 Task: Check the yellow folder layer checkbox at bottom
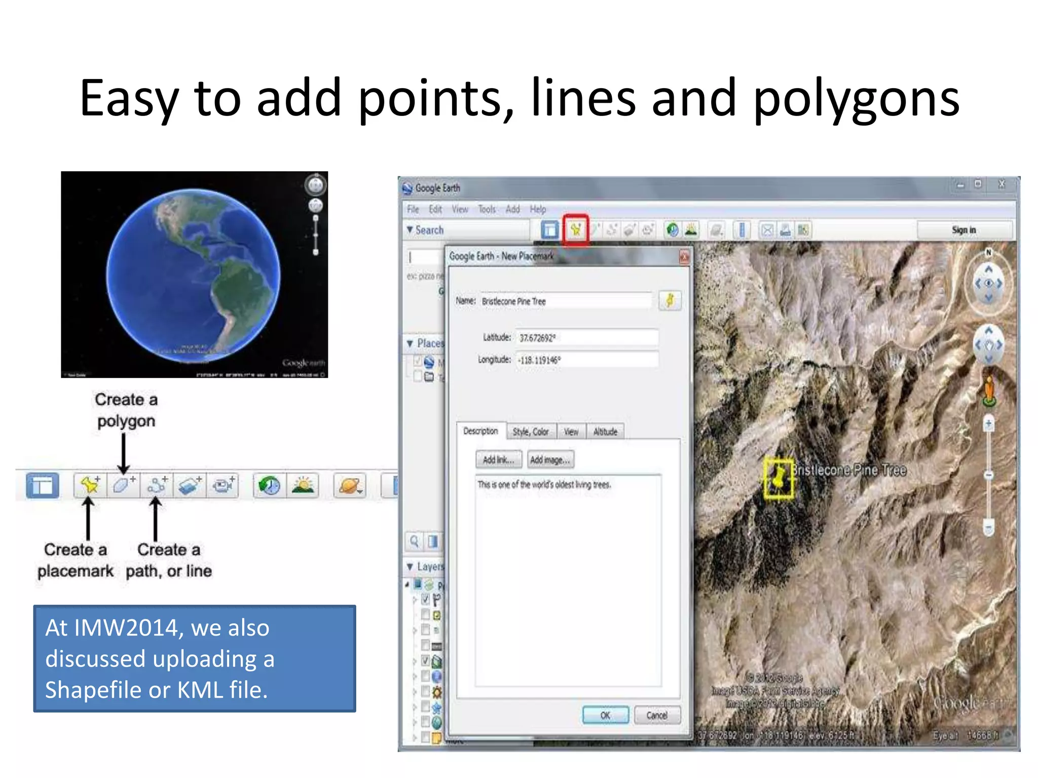[x=425, y=737]
